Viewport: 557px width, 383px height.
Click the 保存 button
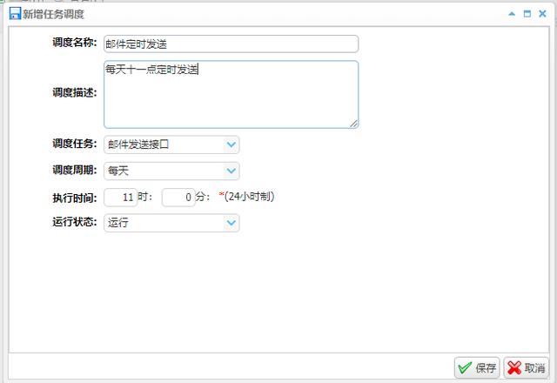(x=477, y=367)
